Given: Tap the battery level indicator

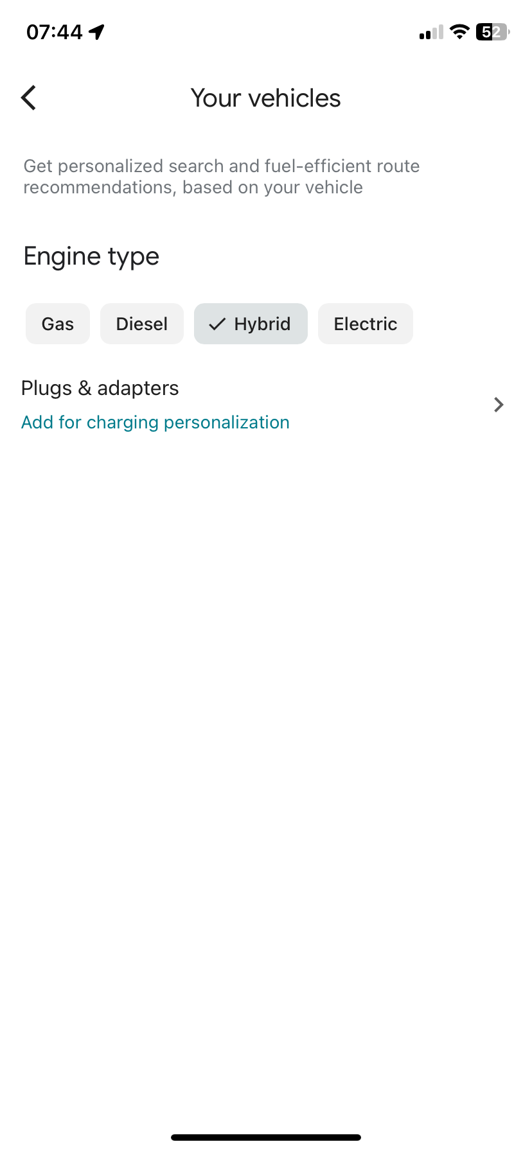Looking at the screenshot, I should click(492, 31).
